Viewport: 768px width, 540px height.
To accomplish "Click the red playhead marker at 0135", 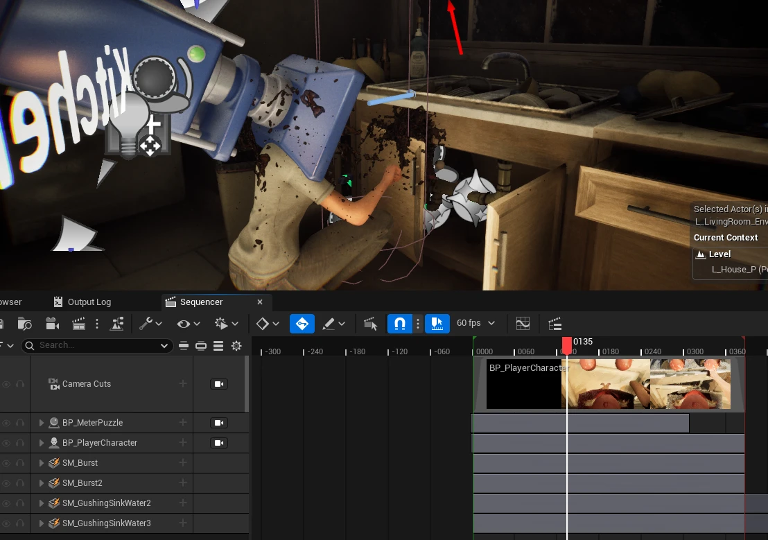I will coord(567,345).
